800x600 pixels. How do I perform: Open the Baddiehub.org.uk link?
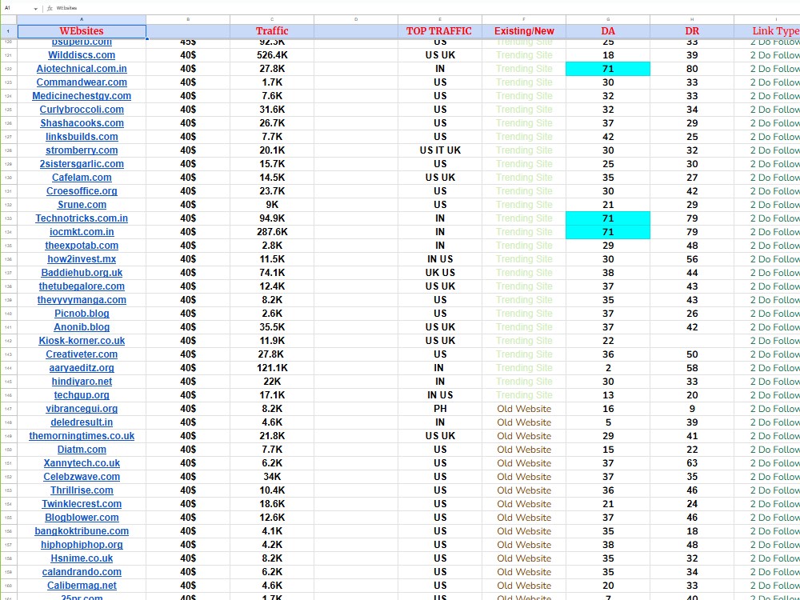(82, 273)
